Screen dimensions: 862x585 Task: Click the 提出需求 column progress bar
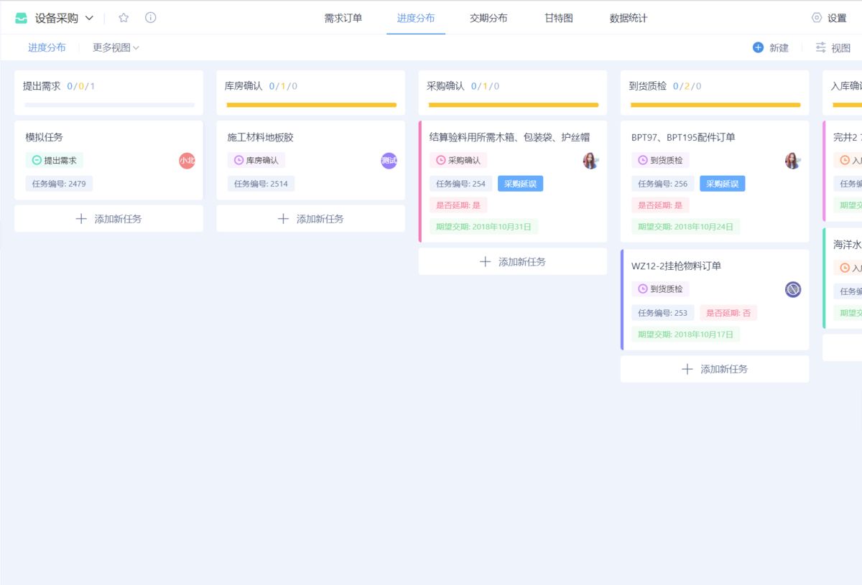pos(109,105)
